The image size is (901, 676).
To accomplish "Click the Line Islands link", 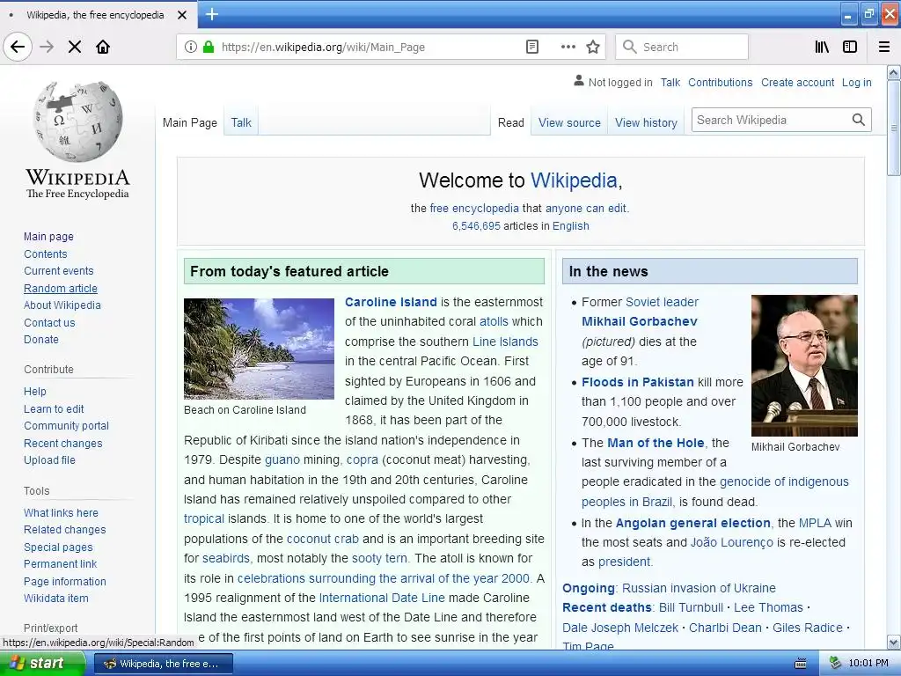I will 505,342.
